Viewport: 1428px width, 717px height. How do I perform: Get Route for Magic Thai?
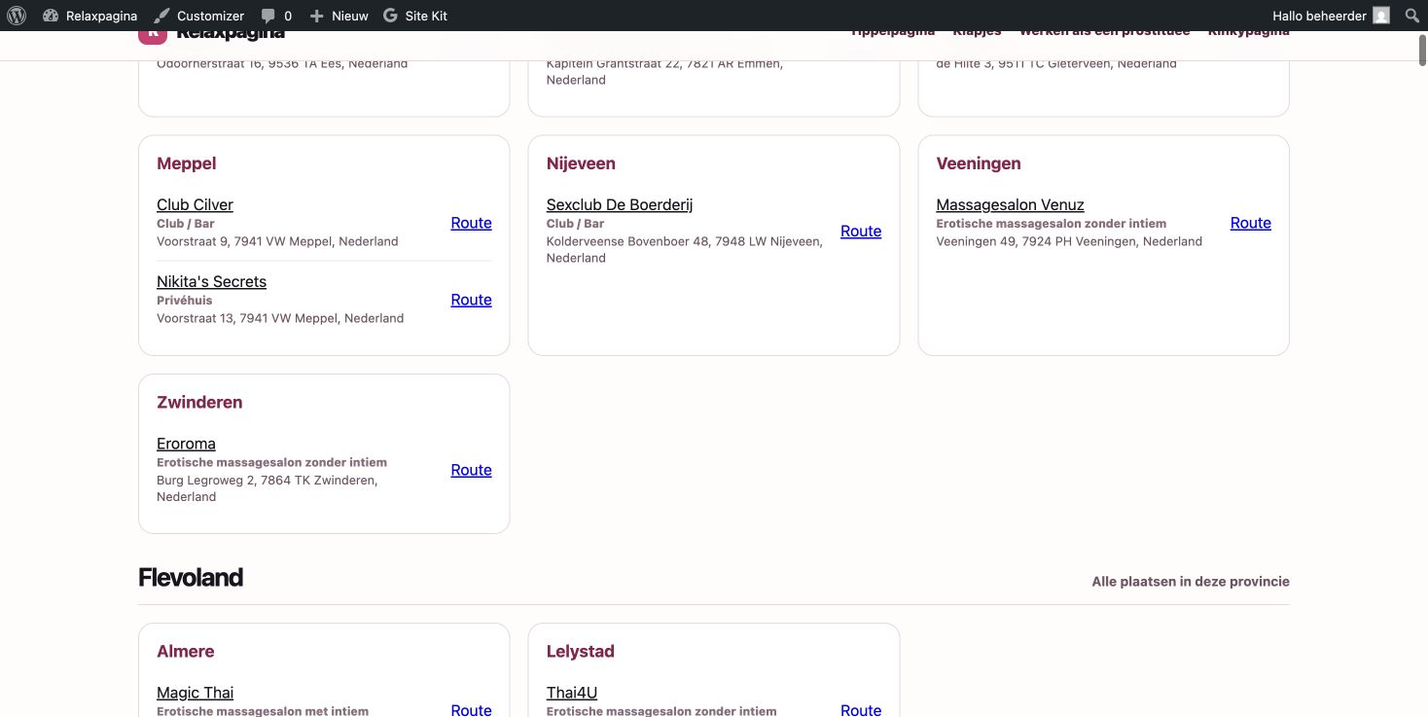coord(471,710)
